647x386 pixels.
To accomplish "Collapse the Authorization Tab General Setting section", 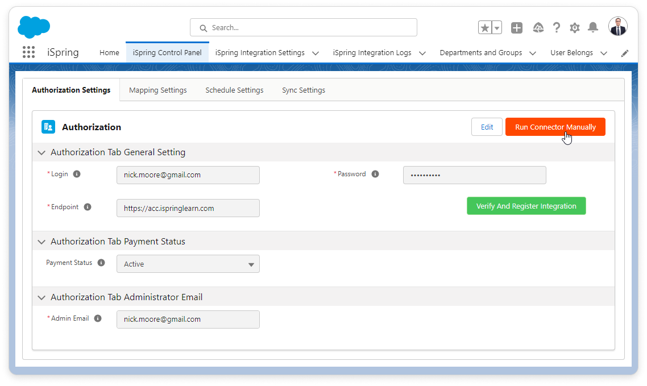I will click(x=42, y=152).
